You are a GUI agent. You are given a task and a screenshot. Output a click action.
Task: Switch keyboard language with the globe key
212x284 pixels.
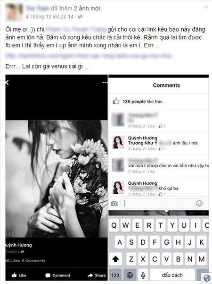pyautogui.click(x=130, y=275)
